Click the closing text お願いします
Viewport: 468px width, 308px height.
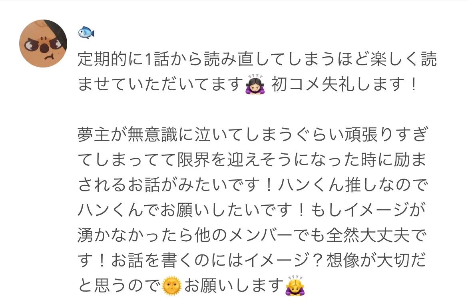click(234, 286)
